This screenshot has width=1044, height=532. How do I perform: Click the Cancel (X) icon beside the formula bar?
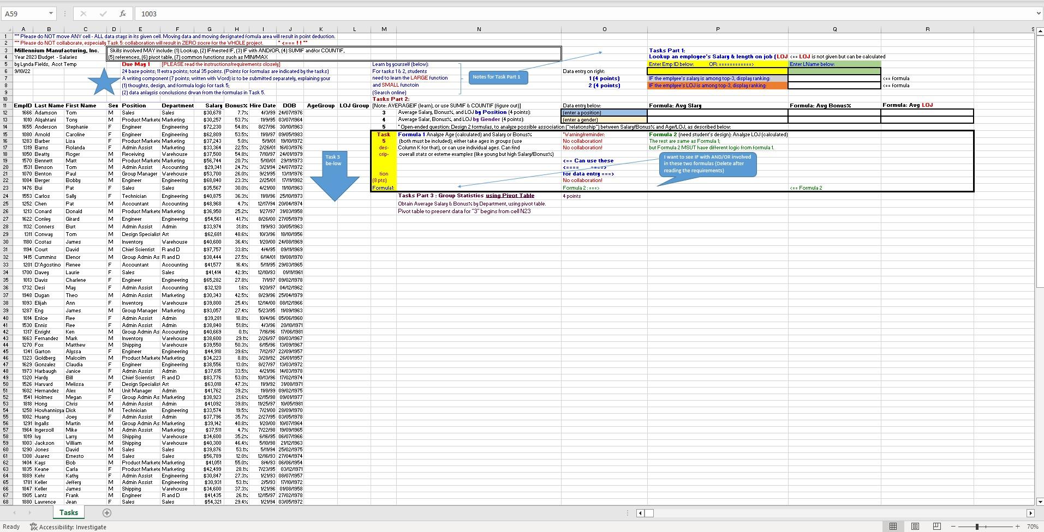(83, 14)
